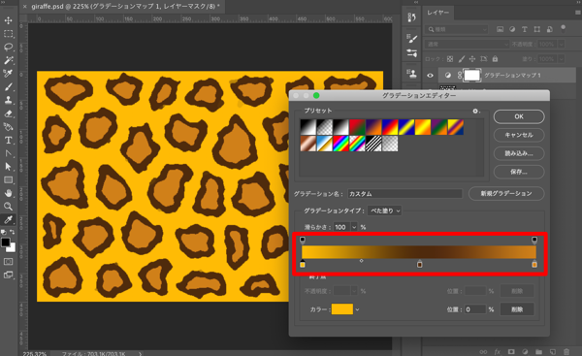This screenshot has height=356, width=582.
Task: Open the layer blend mode dropdown
Action: [467, 45]
